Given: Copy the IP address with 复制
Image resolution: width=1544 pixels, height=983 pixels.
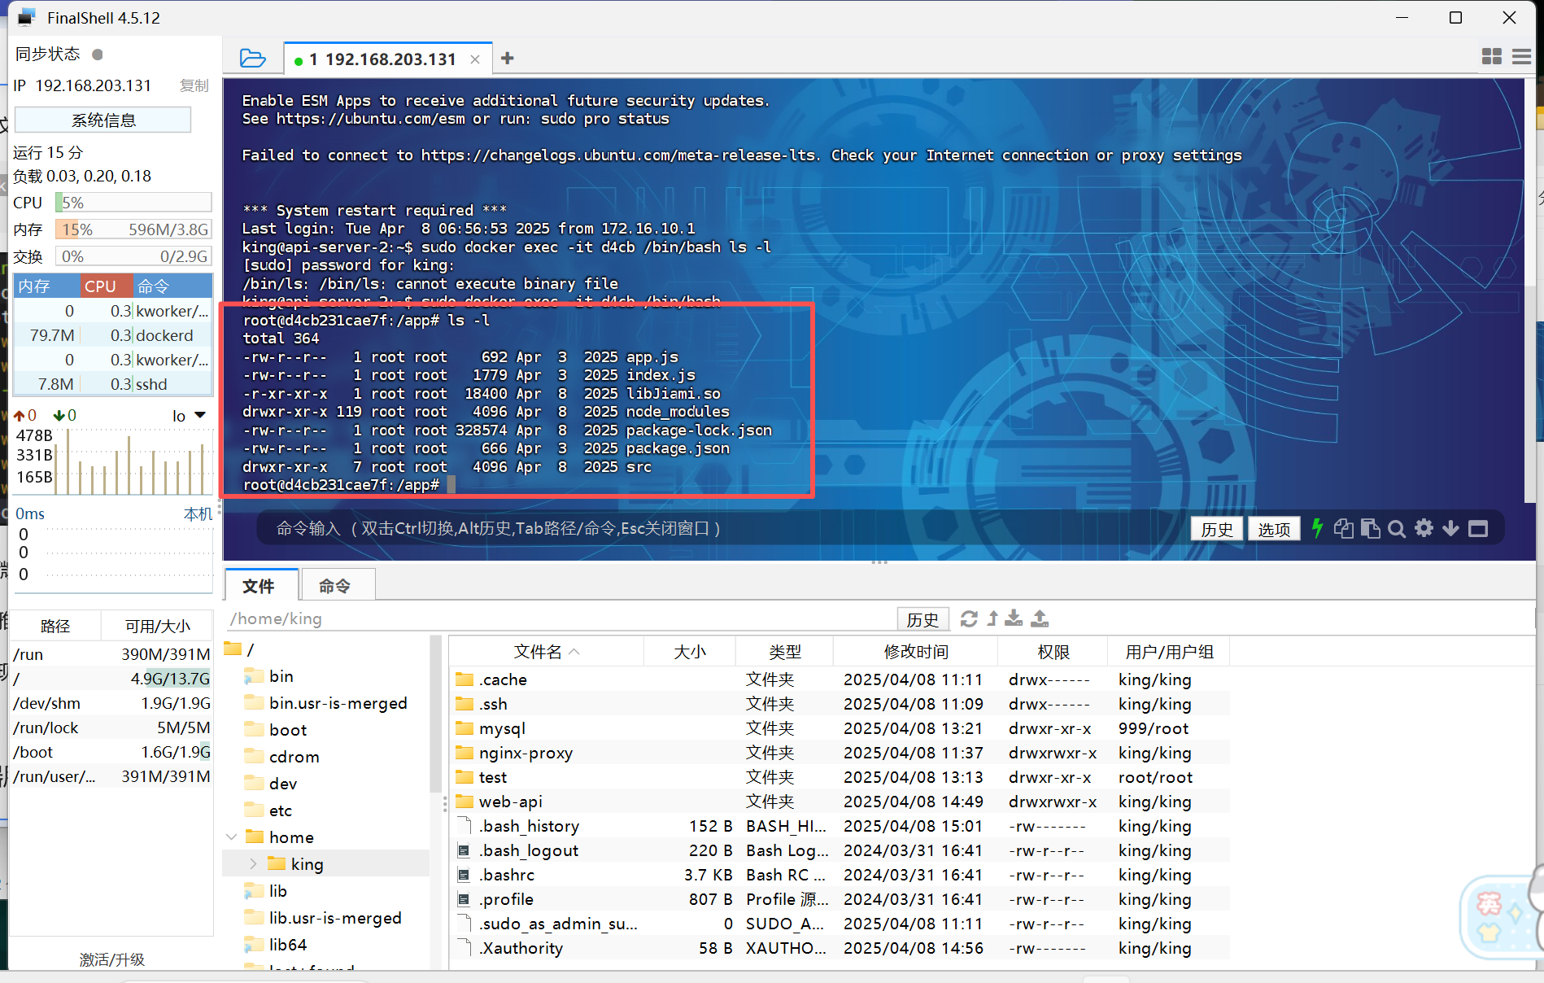Looking at the screenshot, I should [194, 85].
